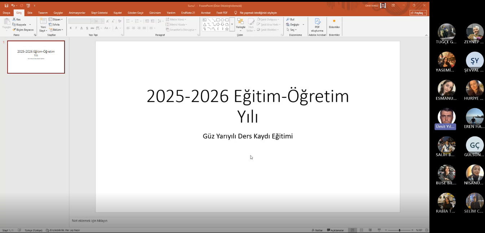Open the Gözden Geçir tab
485x233 pixels.
click(135, 13)
